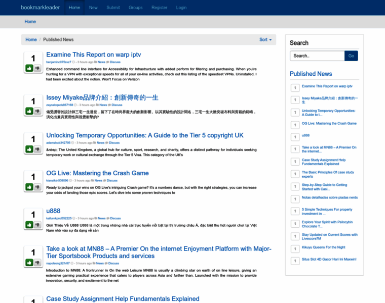Open the Login nav item
This screenshot has height=303, width=385.
(x=181, y=8)
